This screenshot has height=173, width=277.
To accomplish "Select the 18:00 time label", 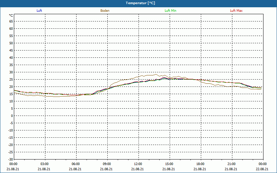I will 201,164.
